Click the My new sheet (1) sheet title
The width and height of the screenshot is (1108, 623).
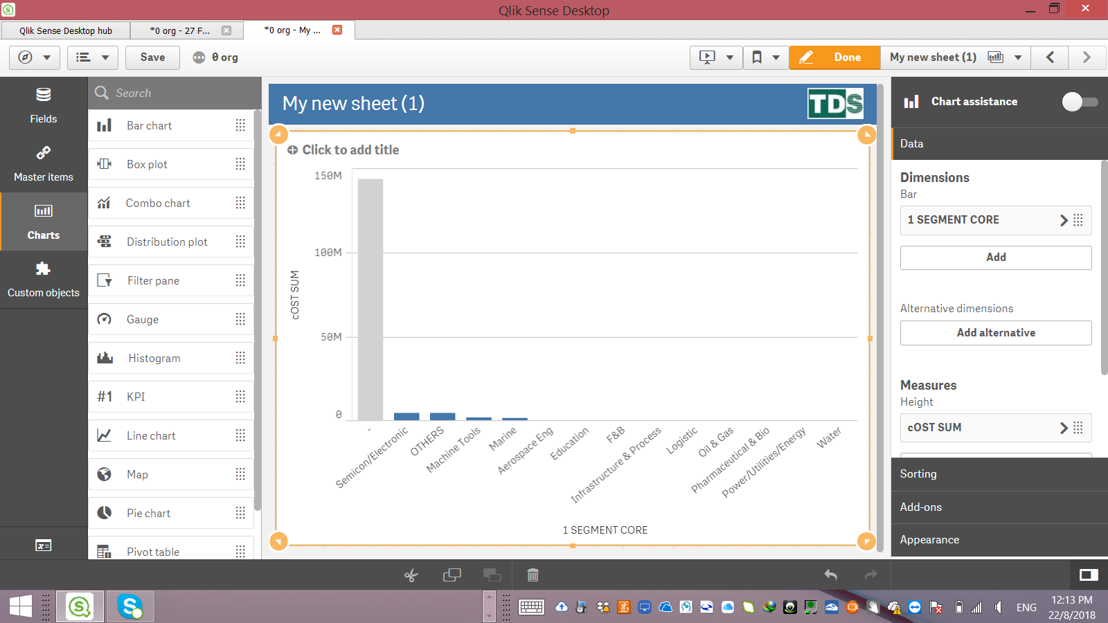(353, 104)
